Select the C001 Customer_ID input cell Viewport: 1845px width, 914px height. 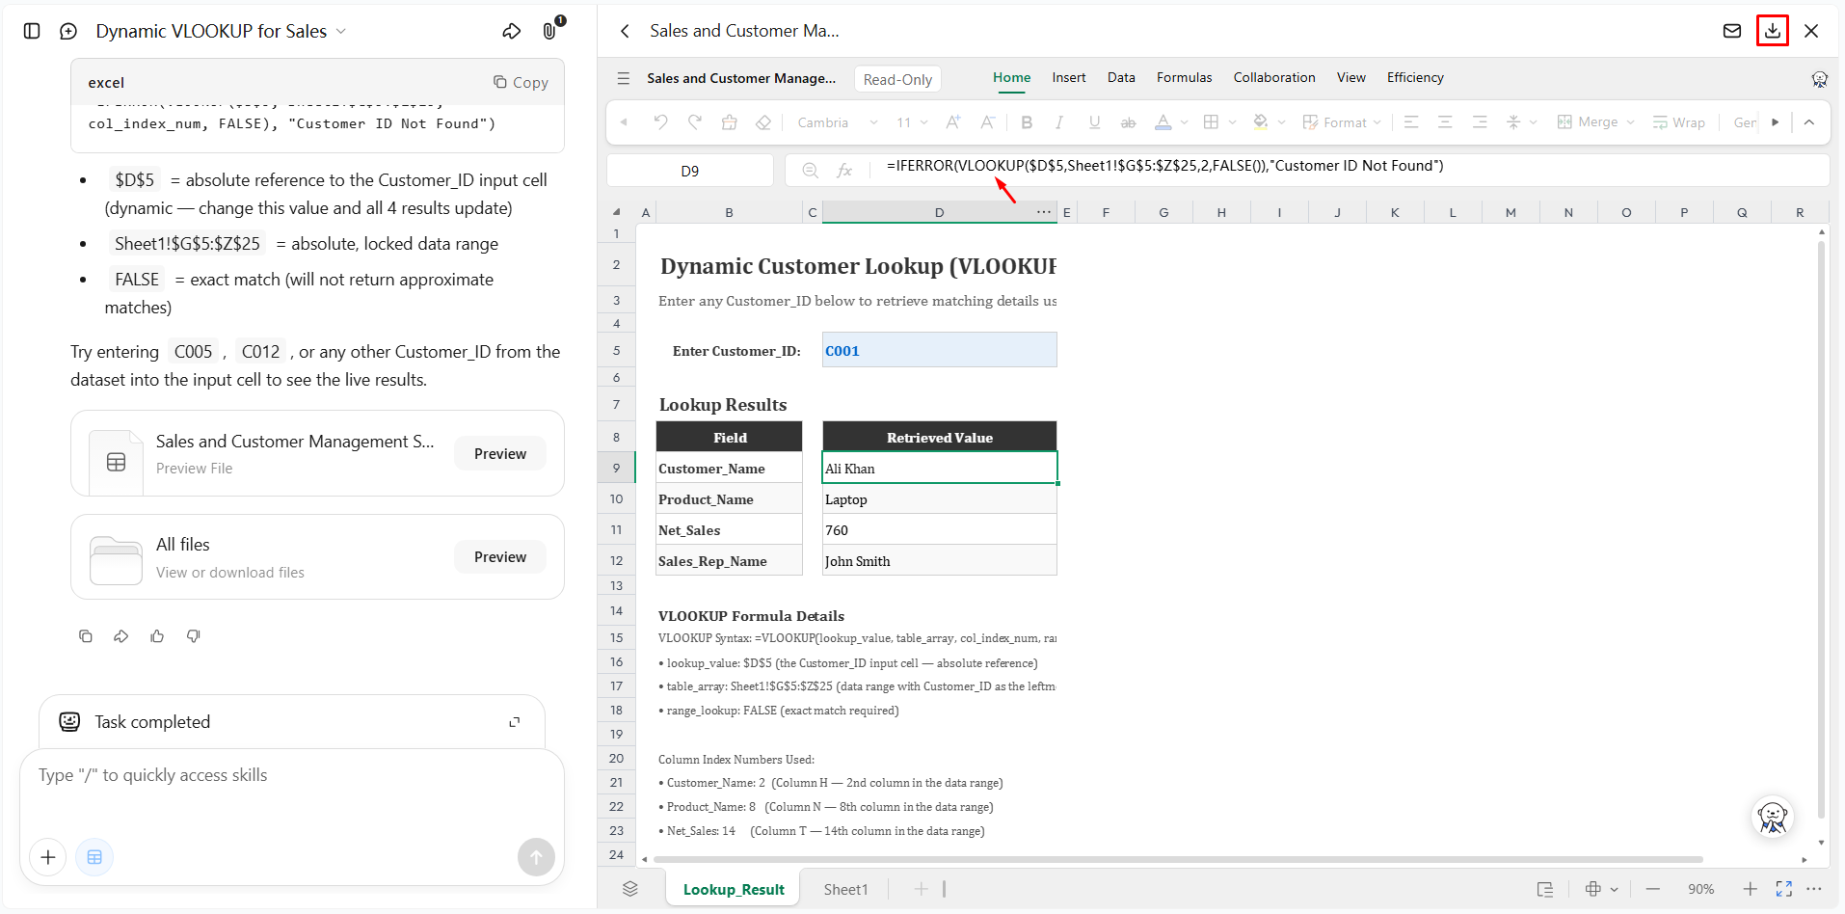click(x=939, y=350)
